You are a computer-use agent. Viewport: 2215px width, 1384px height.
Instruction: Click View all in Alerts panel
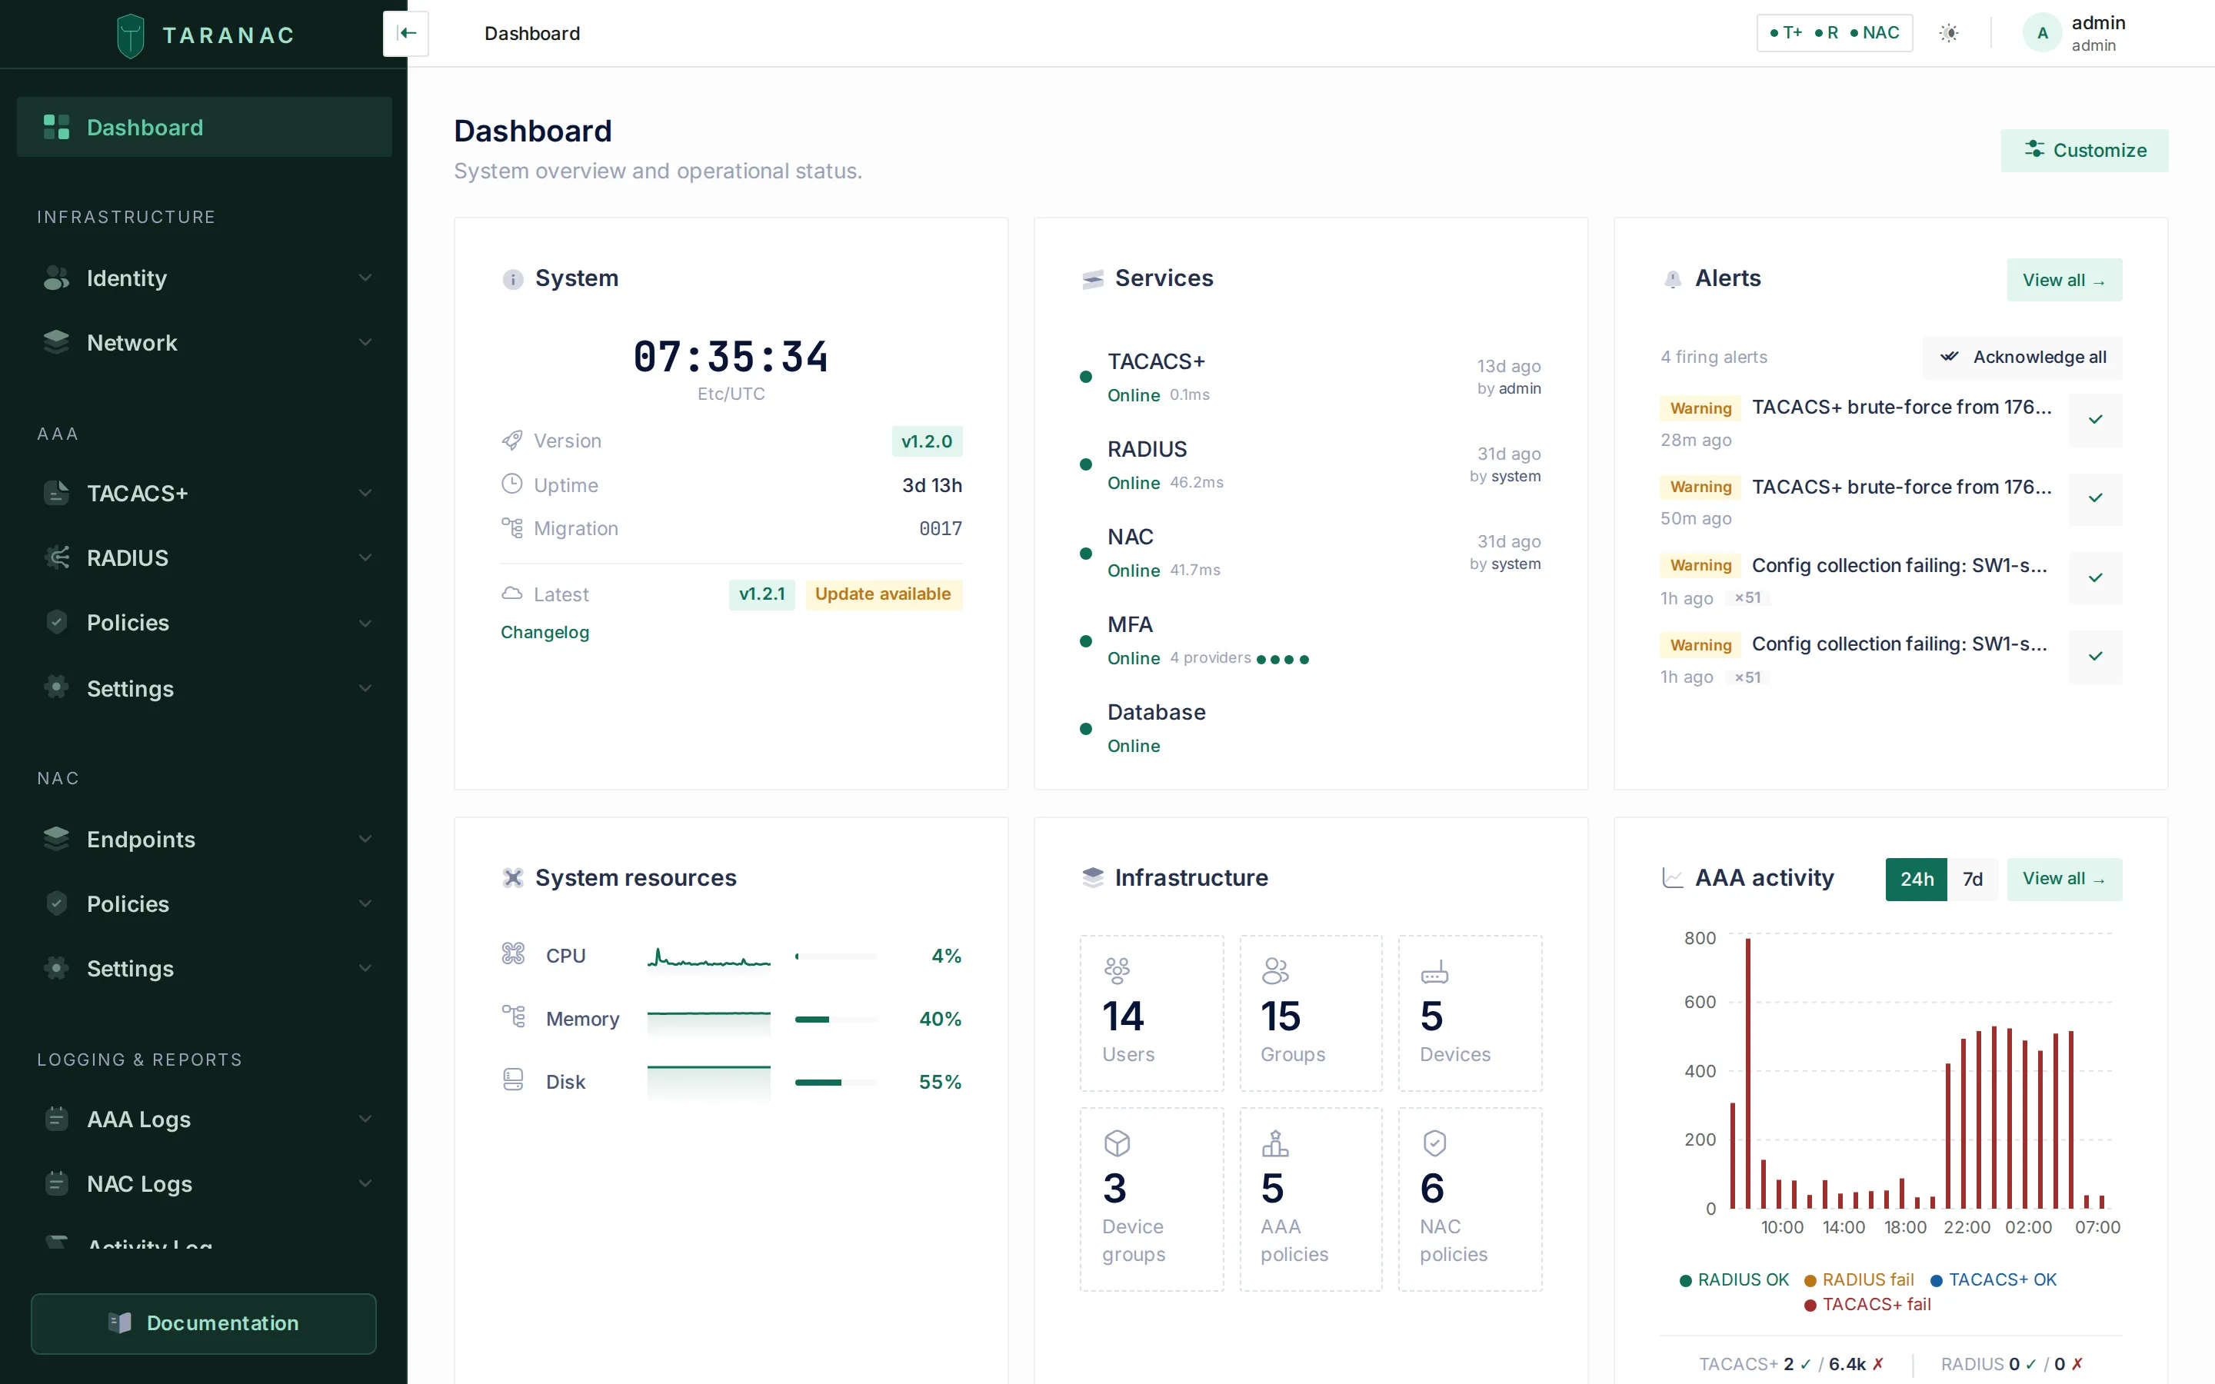(2064, 280)
